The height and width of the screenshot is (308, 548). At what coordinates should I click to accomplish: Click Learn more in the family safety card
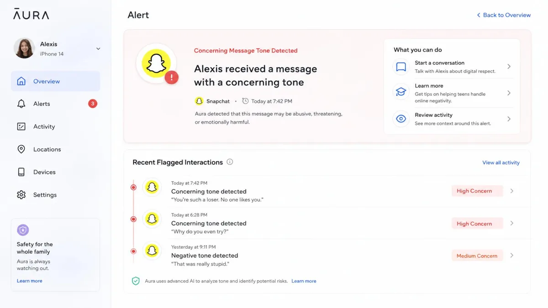pos(30,281)
